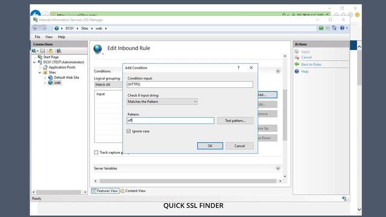Screen dimensions: 386x217
Task: Click Sites in the address breadcrumb
Action: (x=84, y=28)
